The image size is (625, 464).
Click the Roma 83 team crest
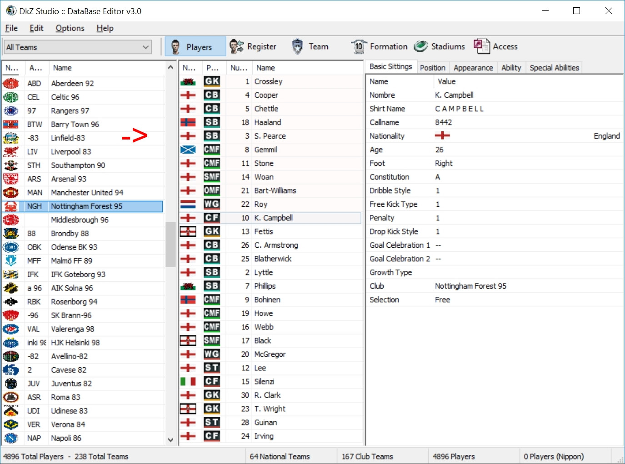click(11, 397)
